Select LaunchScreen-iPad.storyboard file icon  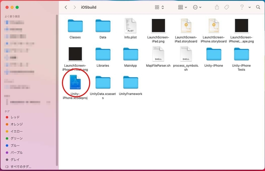186,26
